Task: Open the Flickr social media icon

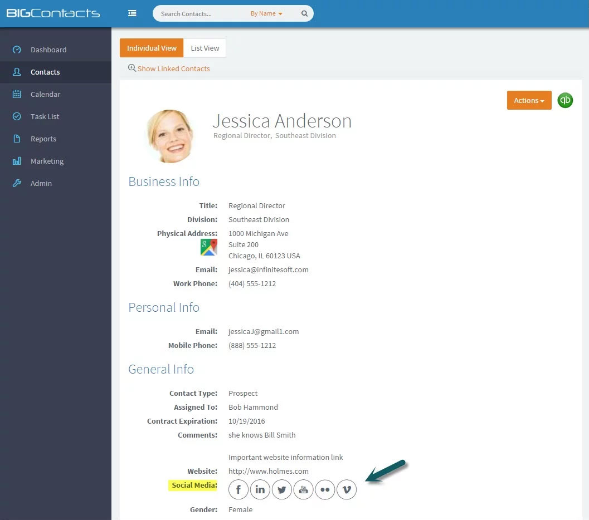Action: pyautogui.click(x=325, y=489)
